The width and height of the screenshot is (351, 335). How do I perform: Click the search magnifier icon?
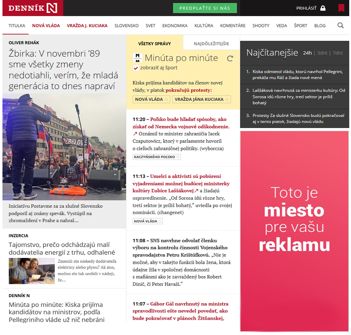tap(341, 25)
